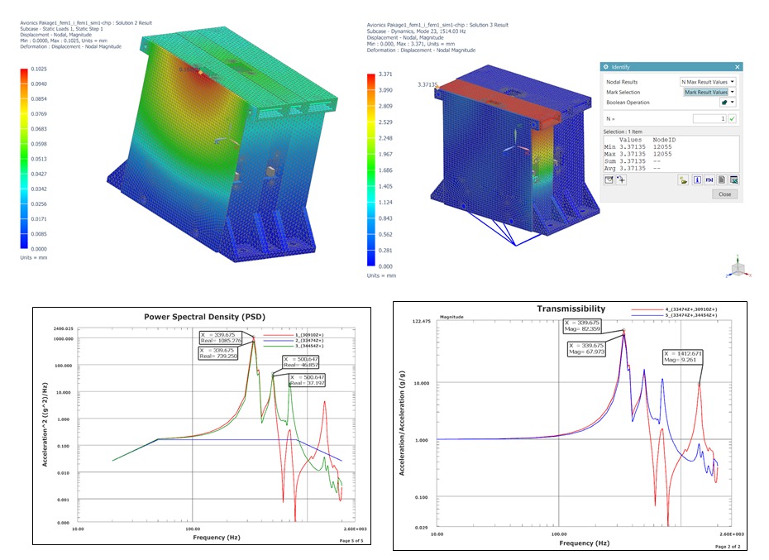Click the green checkmark next to N field

[x=733, y=119]
